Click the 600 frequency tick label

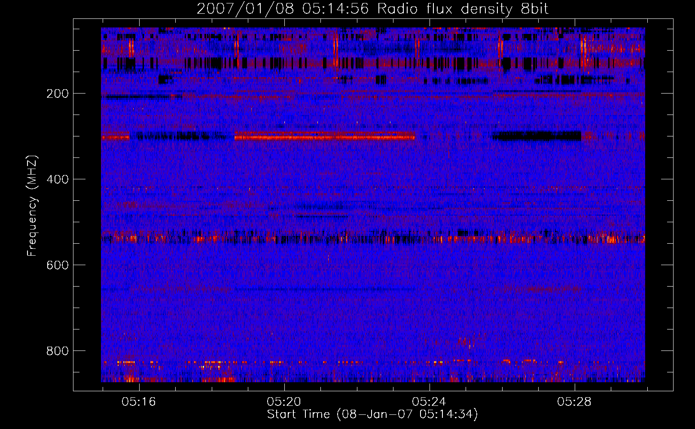[x=58, y=265]
